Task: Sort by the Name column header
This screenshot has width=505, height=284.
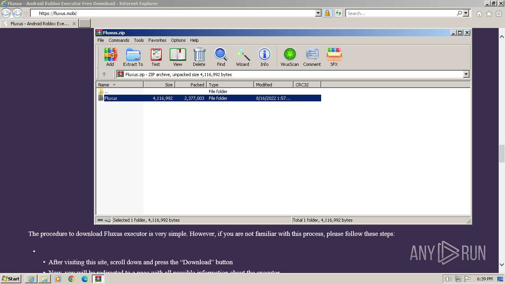Action: click(120, 85)
